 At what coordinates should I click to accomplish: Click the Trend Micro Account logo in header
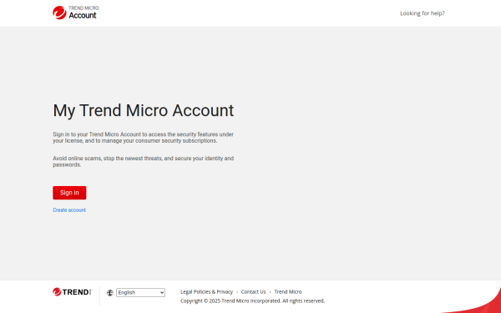pyautogui.click(x=76, y=13)
